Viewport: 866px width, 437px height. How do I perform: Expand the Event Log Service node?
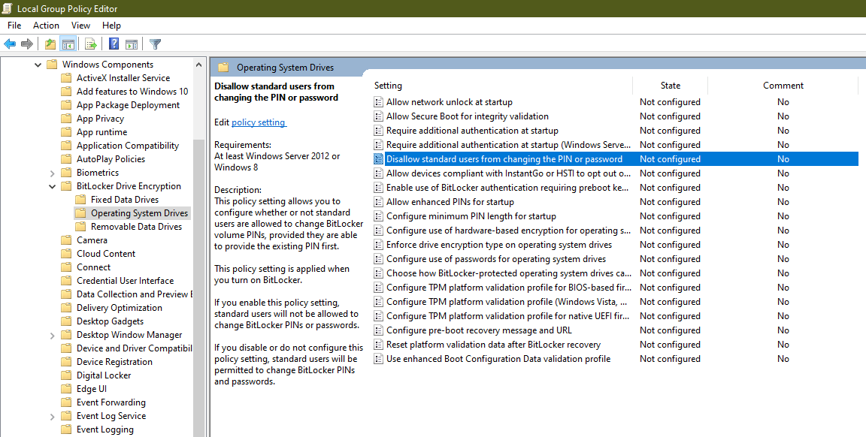pyautogui.click(x=52, y=415)
